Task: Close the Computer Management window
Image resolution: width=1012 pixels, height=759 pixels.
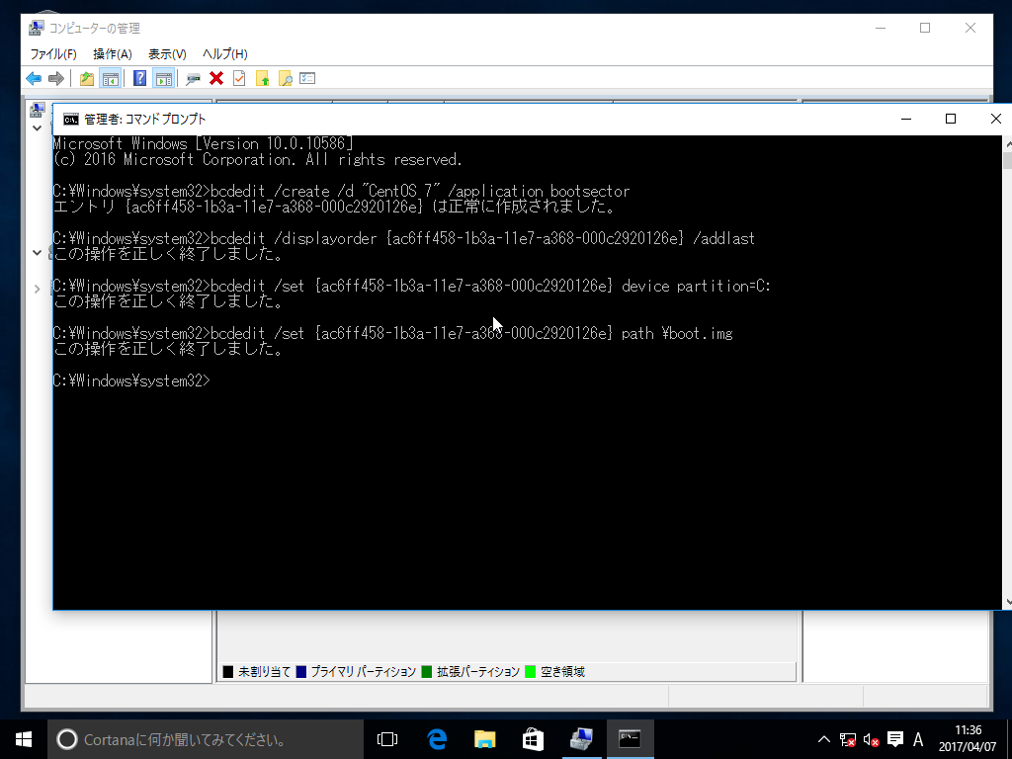Action: 970,28
